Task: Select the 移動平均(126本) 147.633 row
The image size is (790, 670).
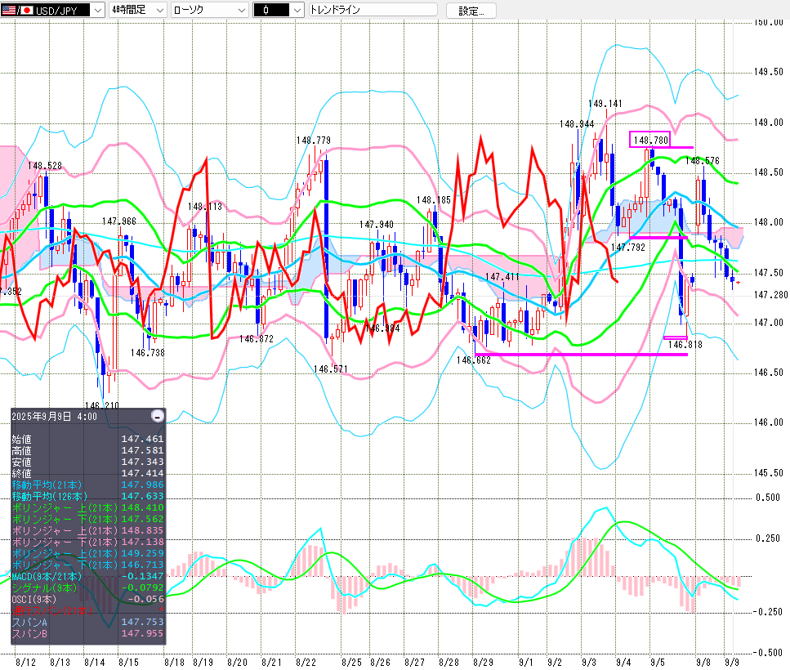Action: [x=87, y=496]
